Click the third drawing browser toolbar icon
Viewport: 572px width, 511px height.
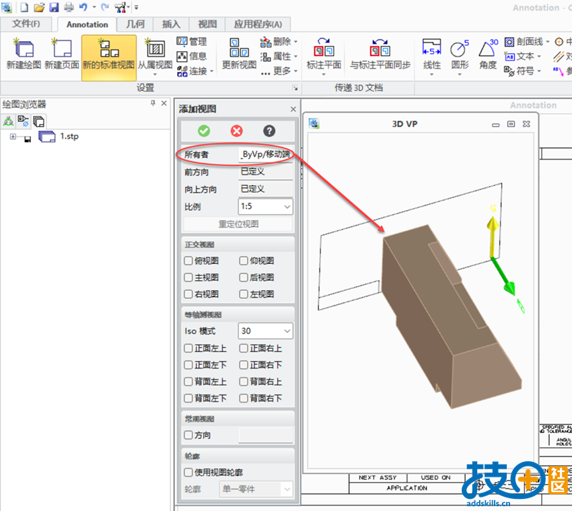[38, 121]
